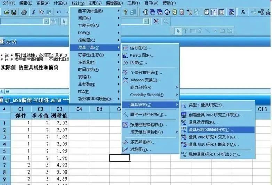Click the 运行图 run chart menu icon
The image size is (272, 185).
[x=125, y=48]
